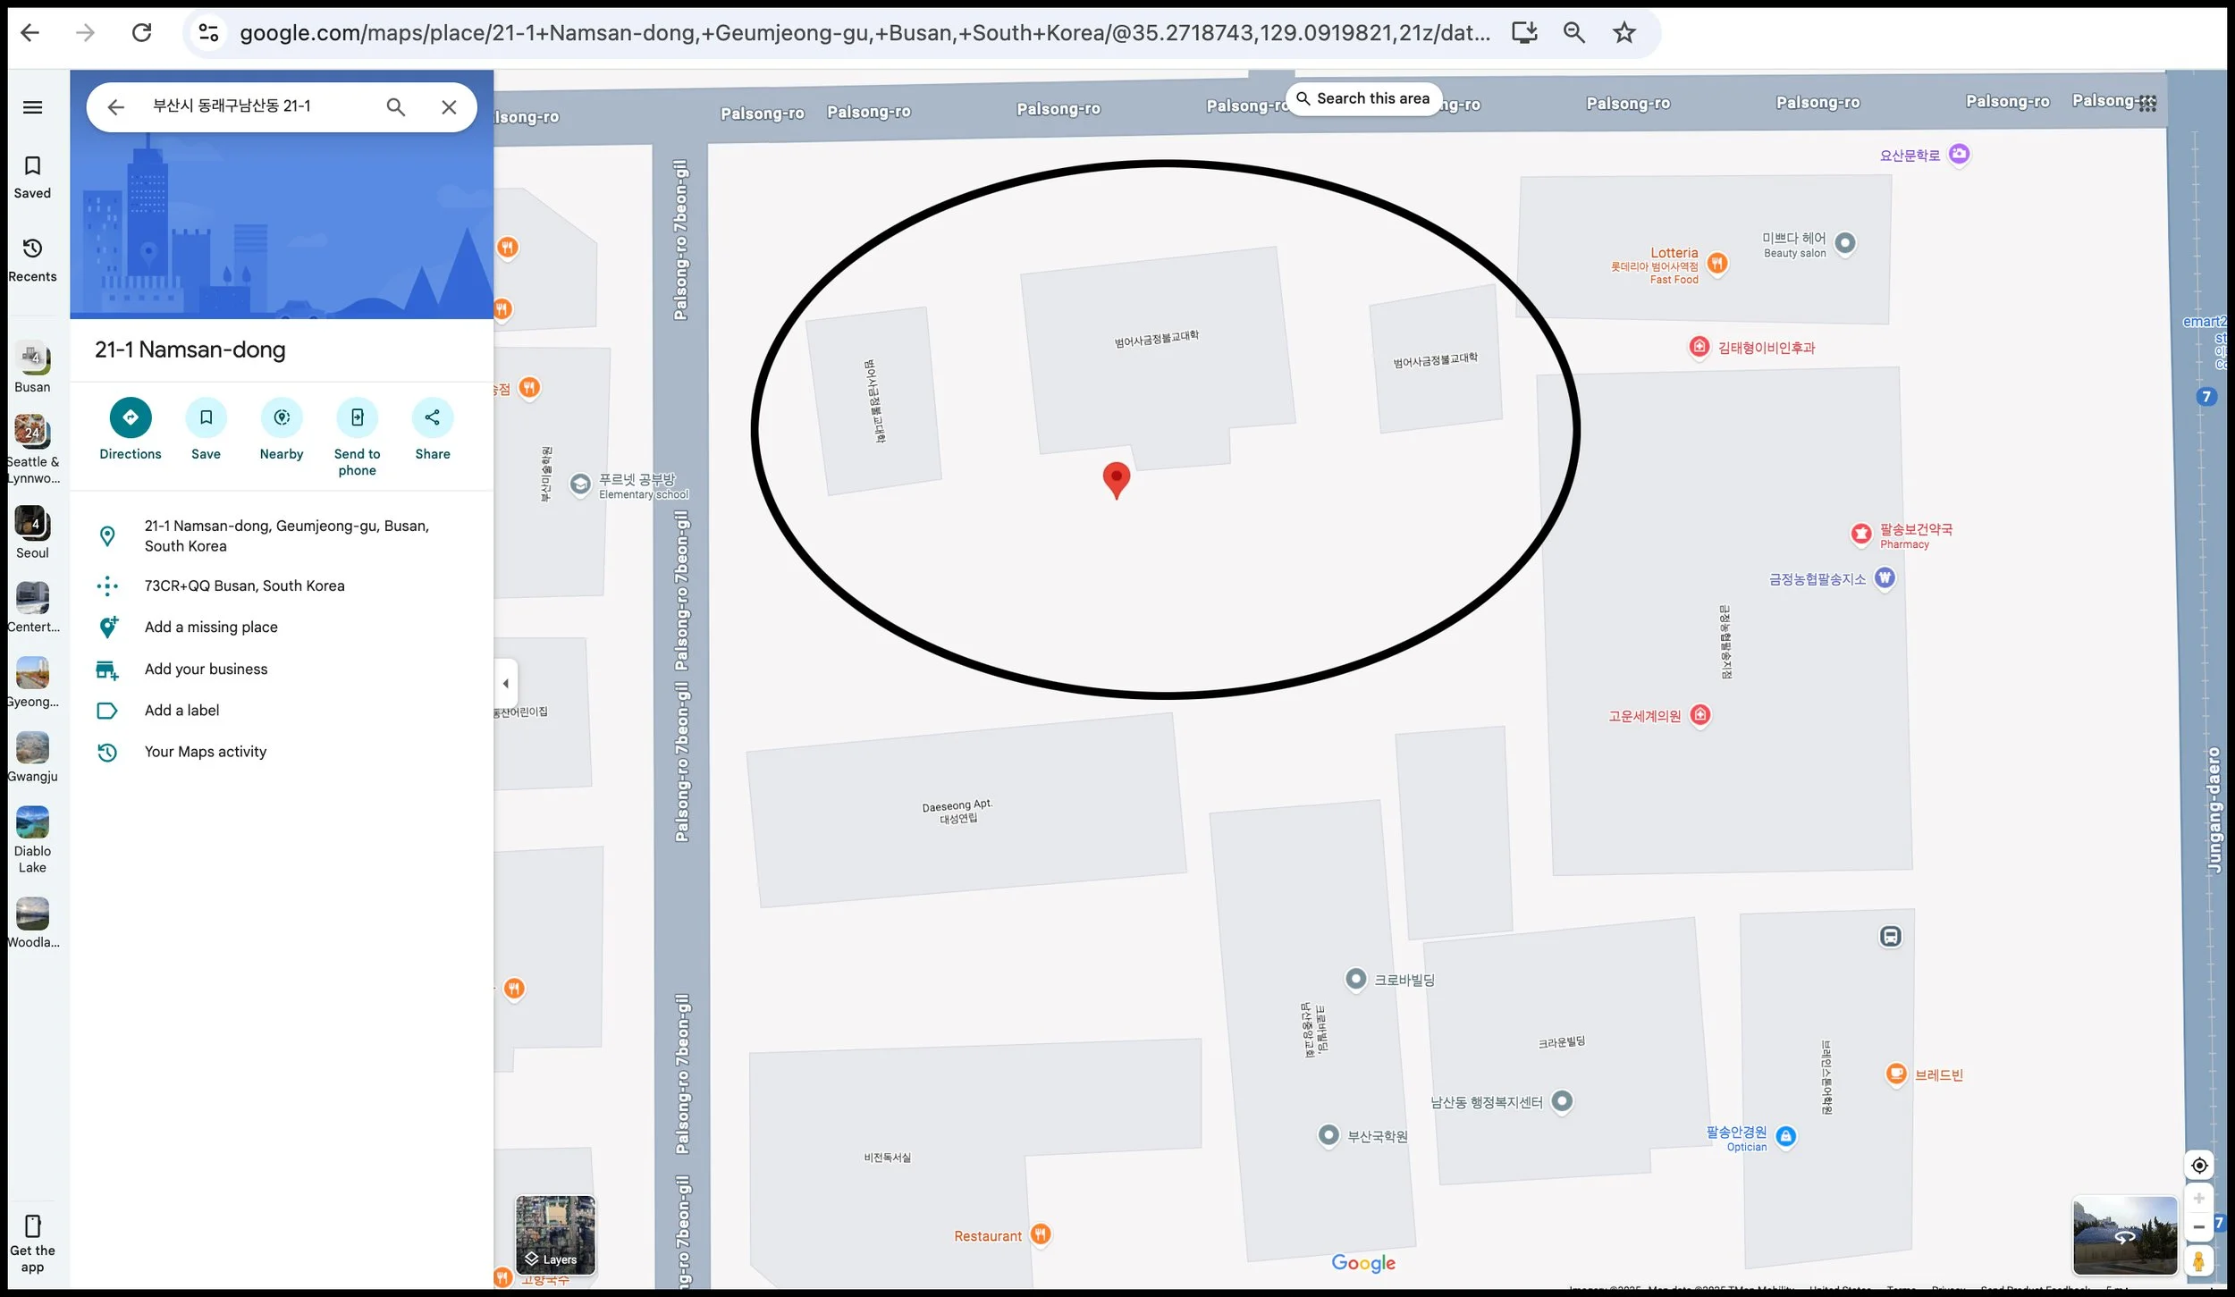
Task: Clear the search with X button
Action: pos(449,107)
